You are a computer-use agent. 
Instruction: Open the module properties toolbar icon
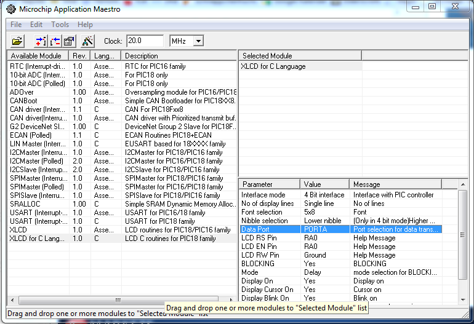pyautogui.click(x=69, y=41)
